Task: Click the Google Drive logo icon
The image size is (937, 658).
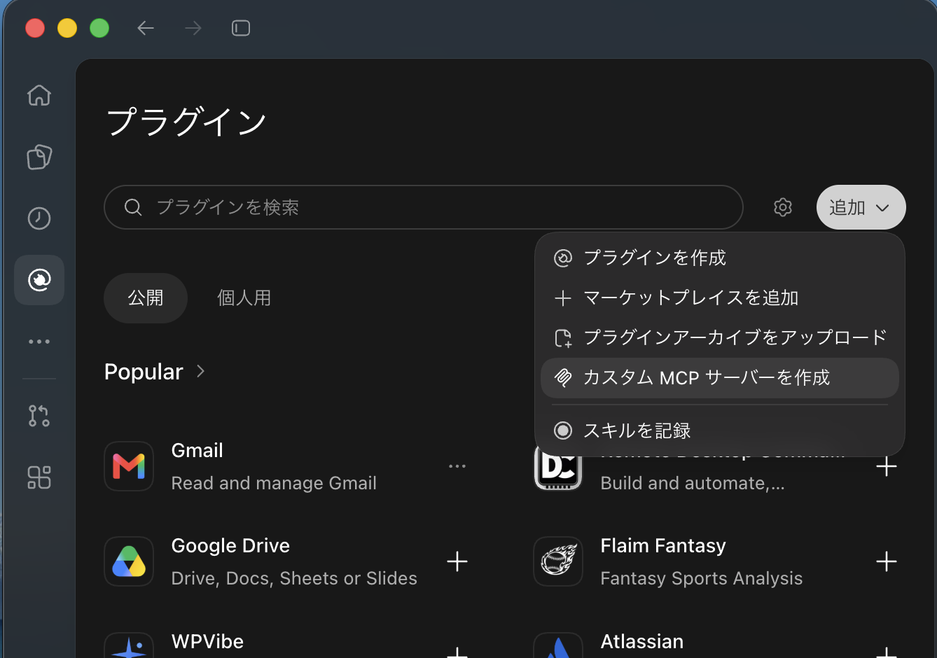Action: [129, 561]
